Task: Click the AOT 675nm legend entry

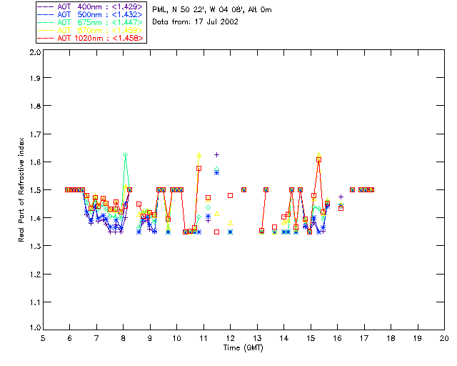Action: point(91,22)
